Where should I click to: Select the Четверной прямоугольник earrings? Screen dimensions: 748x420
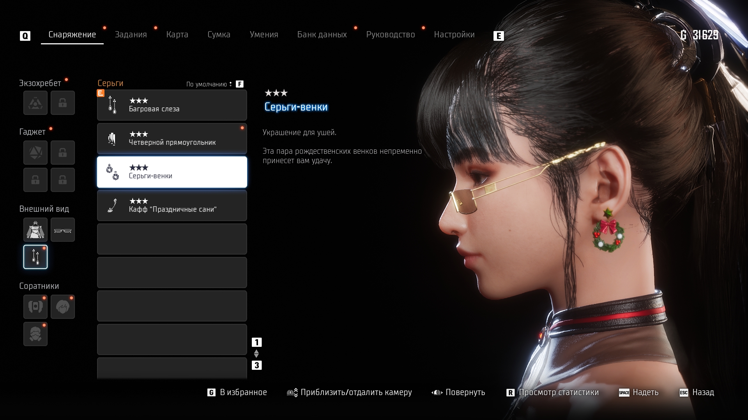[172, 139]
